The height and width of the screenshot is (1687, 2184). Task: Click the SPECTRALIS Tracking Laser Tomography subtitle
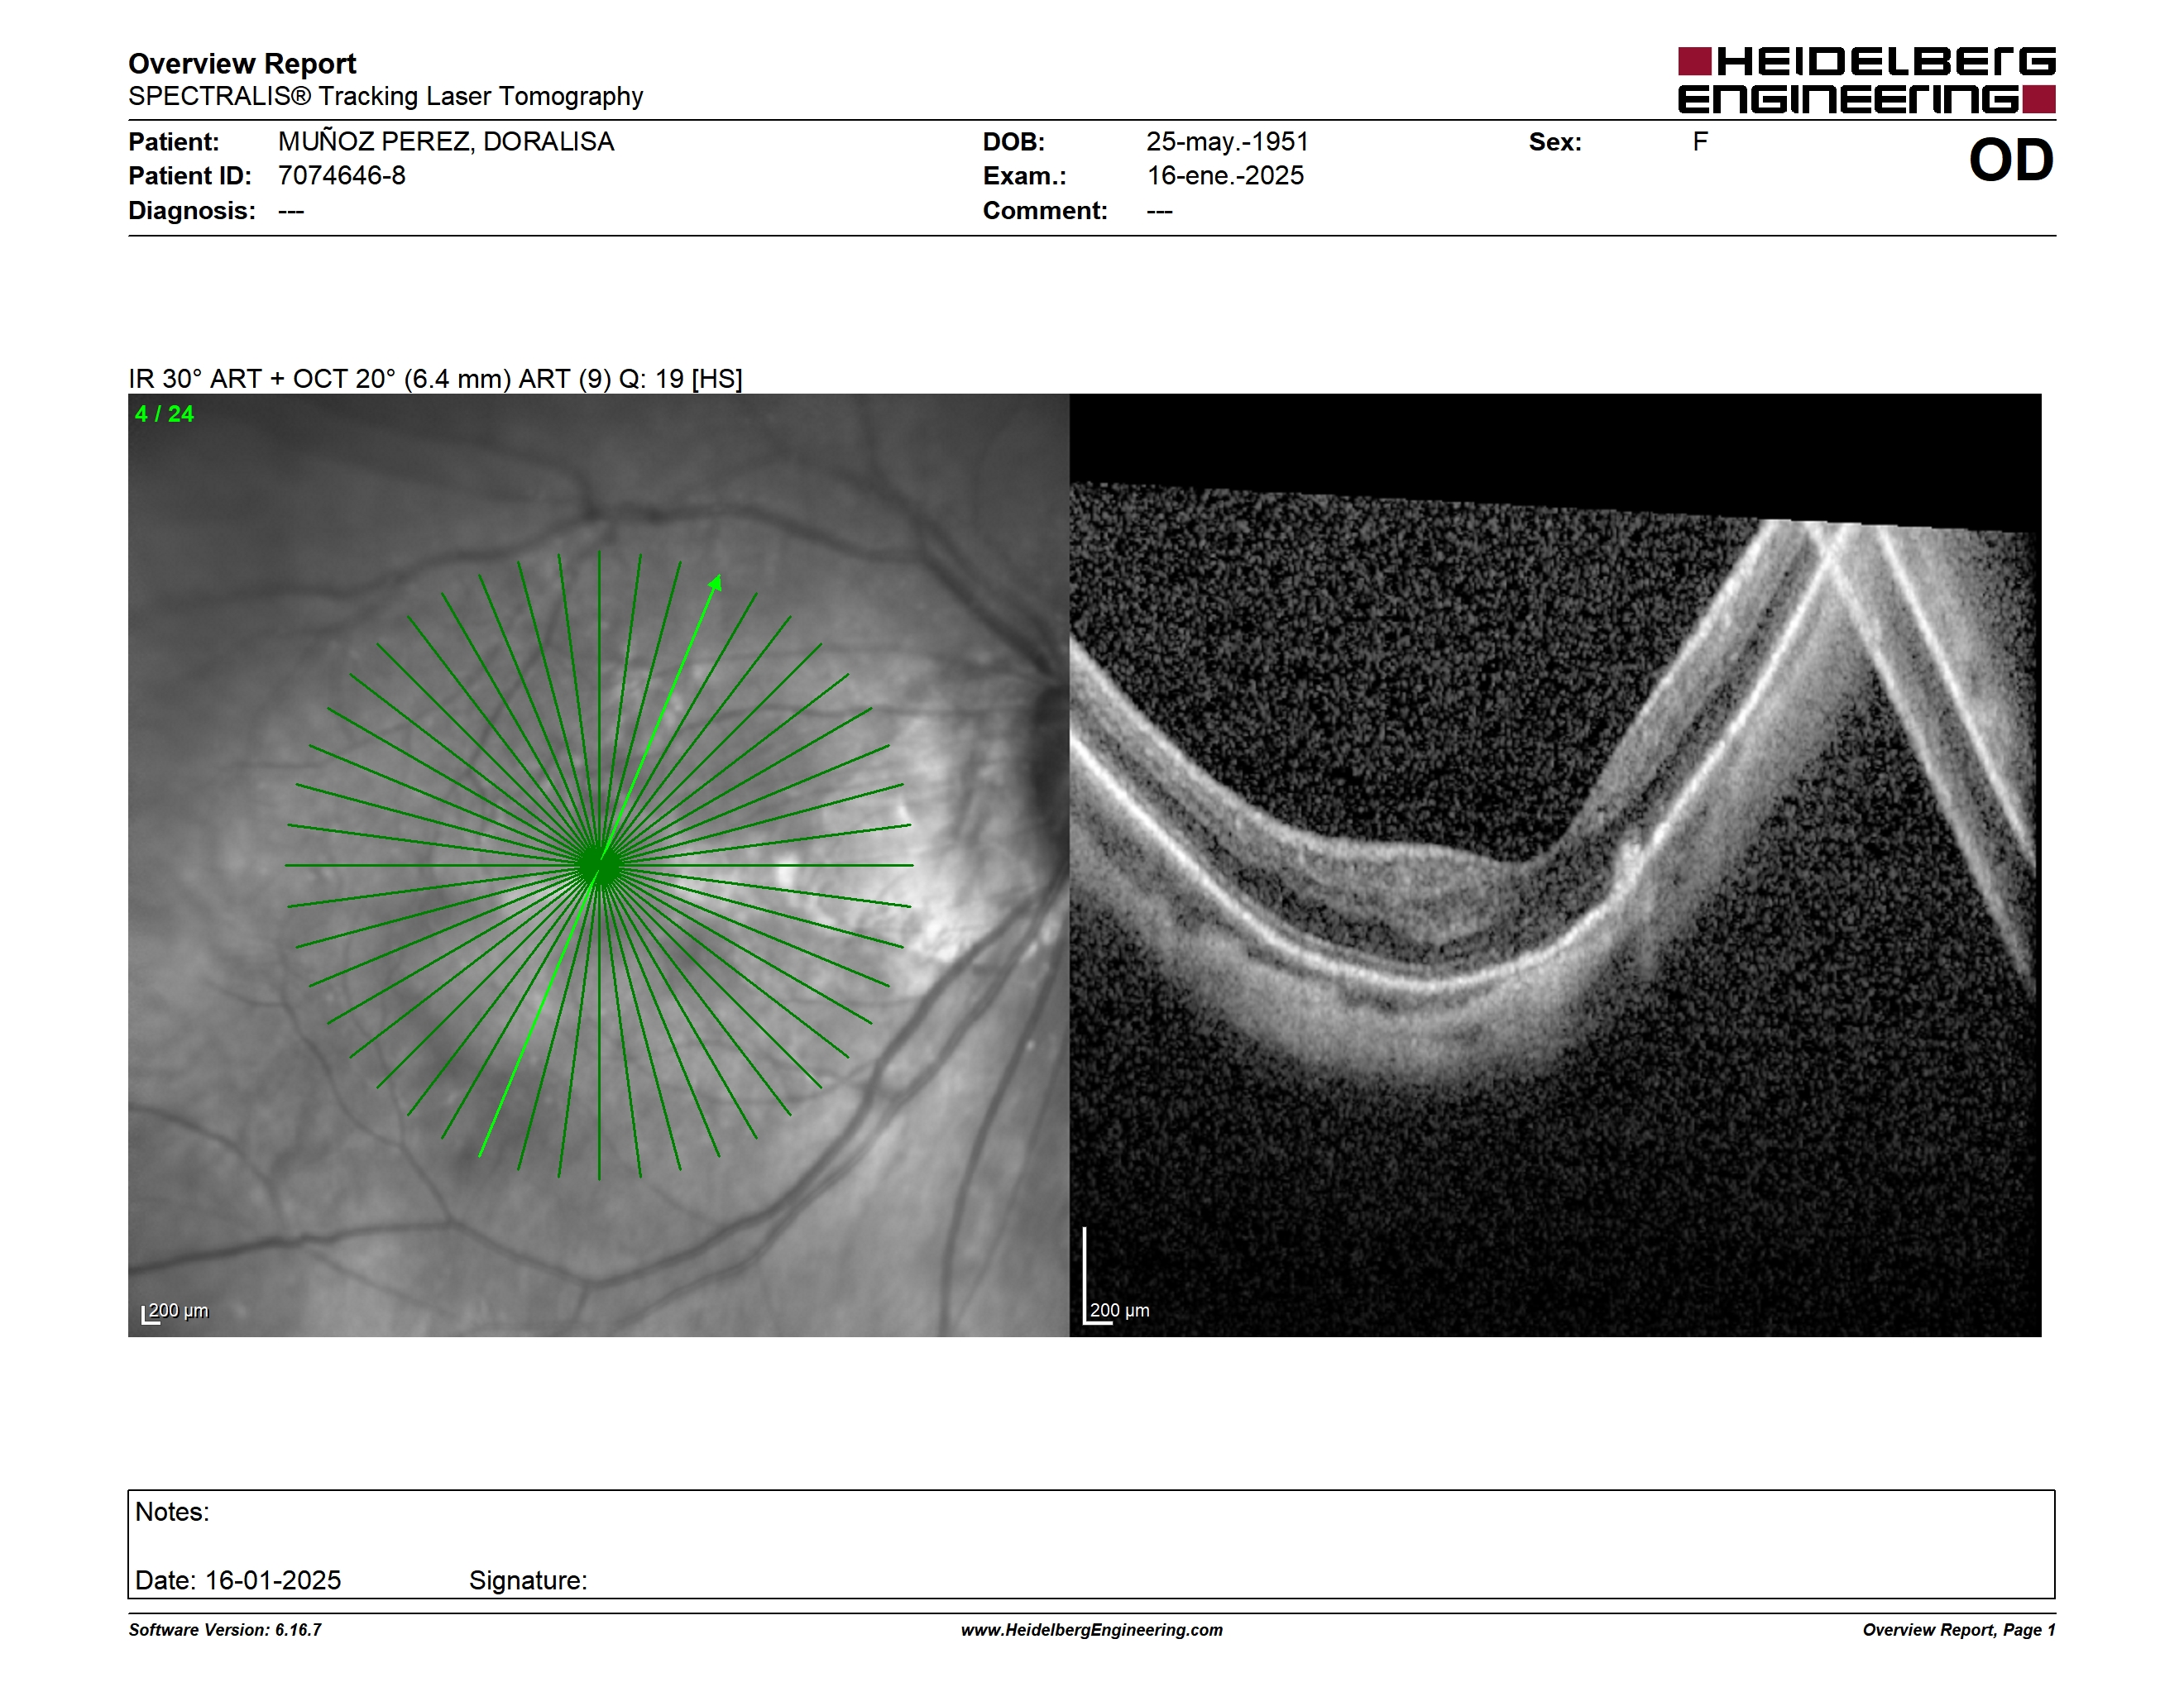click(385, 97)
